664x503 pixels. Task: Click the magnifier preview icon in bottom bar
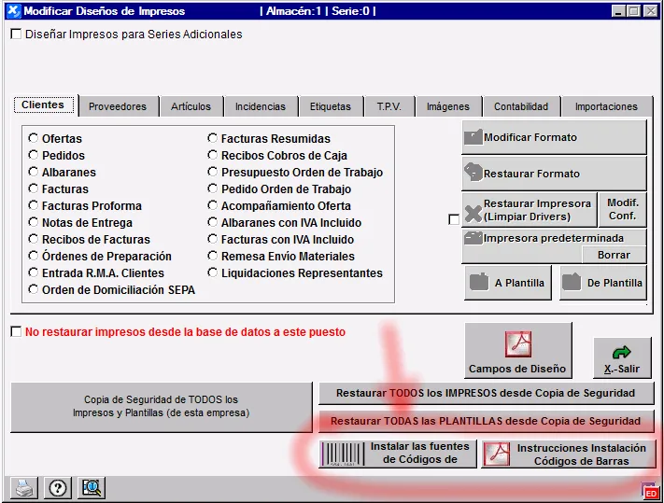point(92,486)
